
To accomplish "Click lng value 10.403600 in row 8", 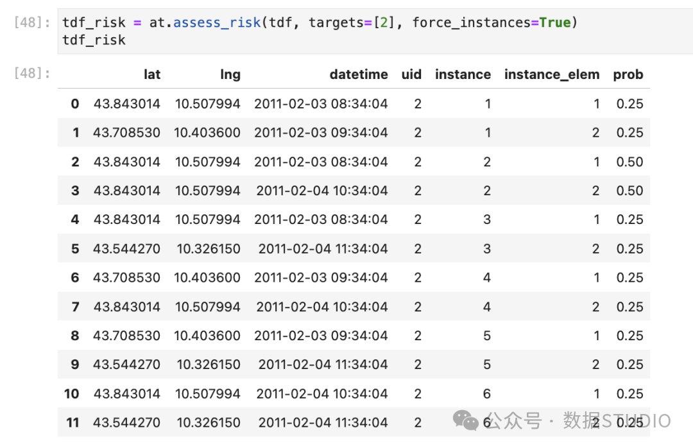I will [x=207, y=336].
